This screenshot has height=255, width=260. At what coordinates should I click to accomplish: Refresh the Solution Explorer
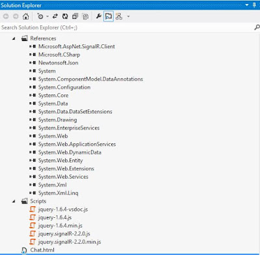coord(65,16)
